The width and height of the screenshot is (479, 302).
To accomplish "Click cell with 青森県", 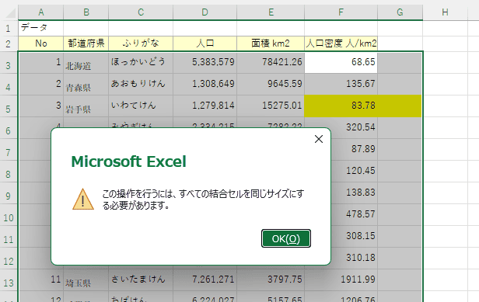I will pyautogui.click(x=86, y=84).
